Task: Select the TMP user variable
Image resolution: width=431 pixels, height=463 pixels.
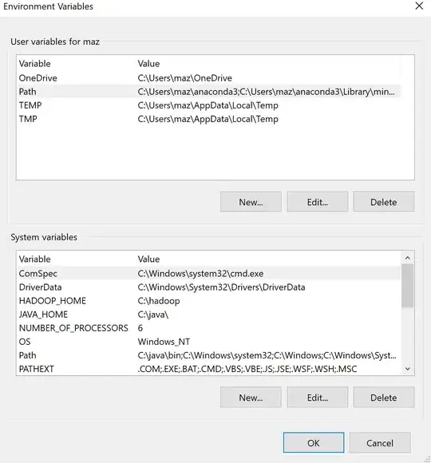Action: 208,119
